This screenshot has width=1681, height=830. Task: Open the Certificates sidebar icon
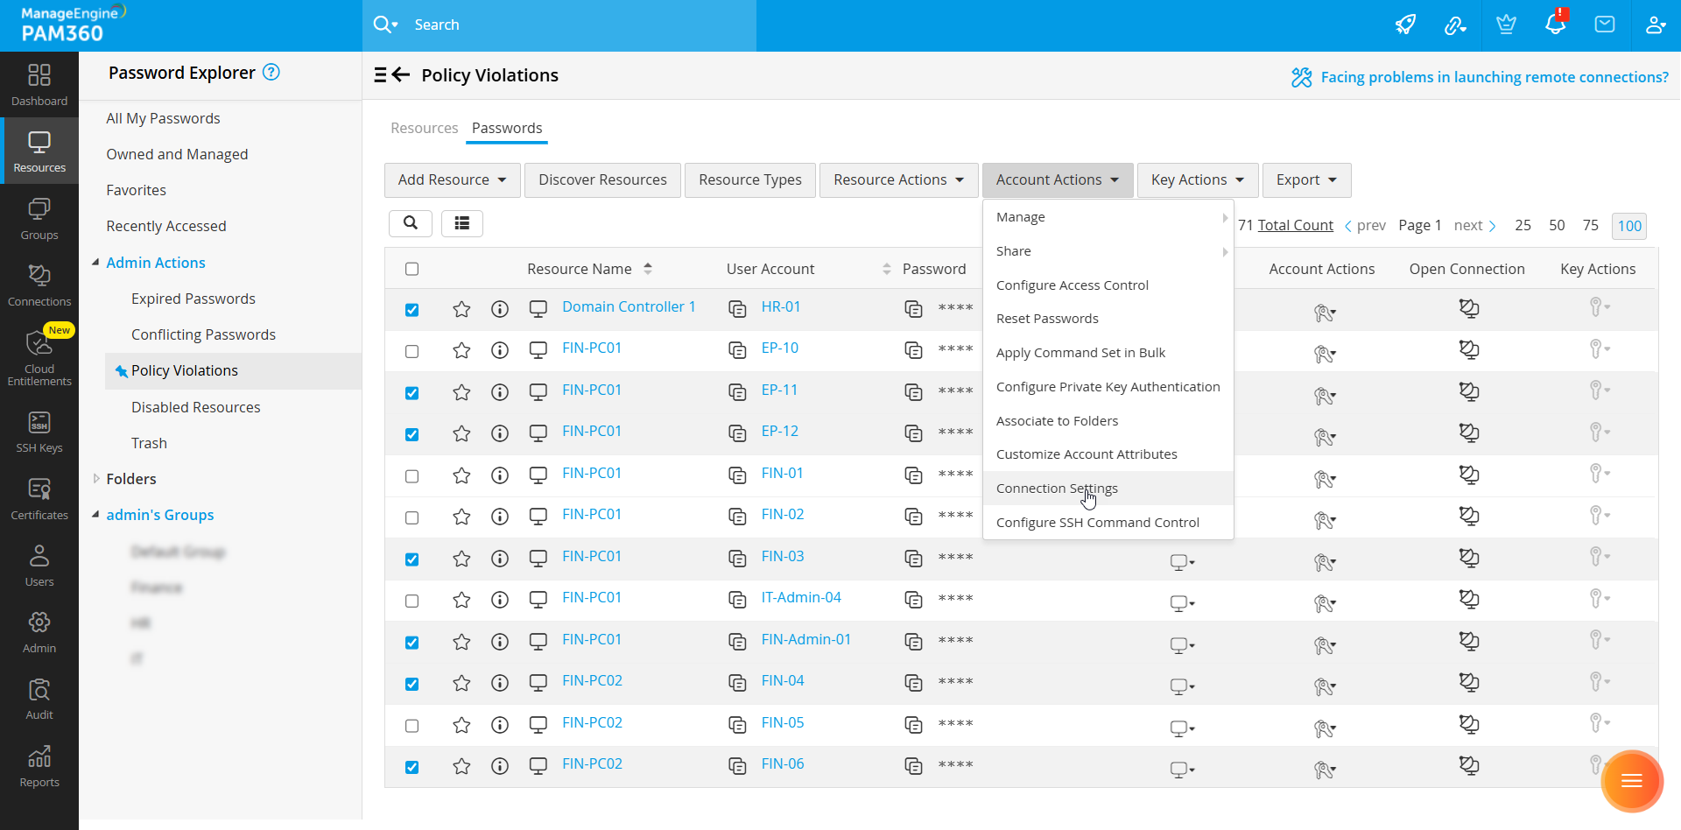point(39,499)
